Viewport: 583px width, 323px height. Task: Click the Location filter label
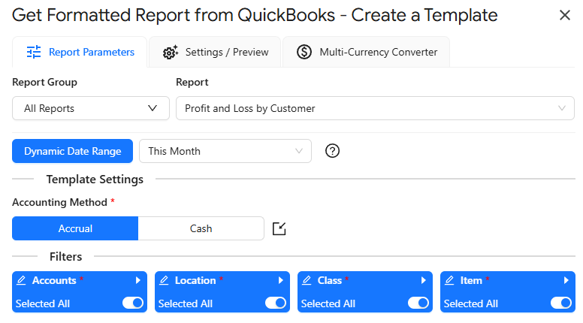195,280
